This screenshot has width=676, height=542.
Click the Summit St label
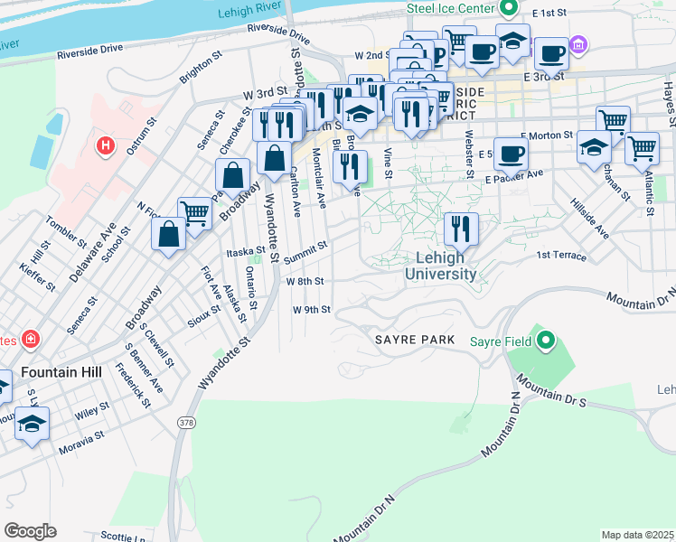click(x=305, y=253)
